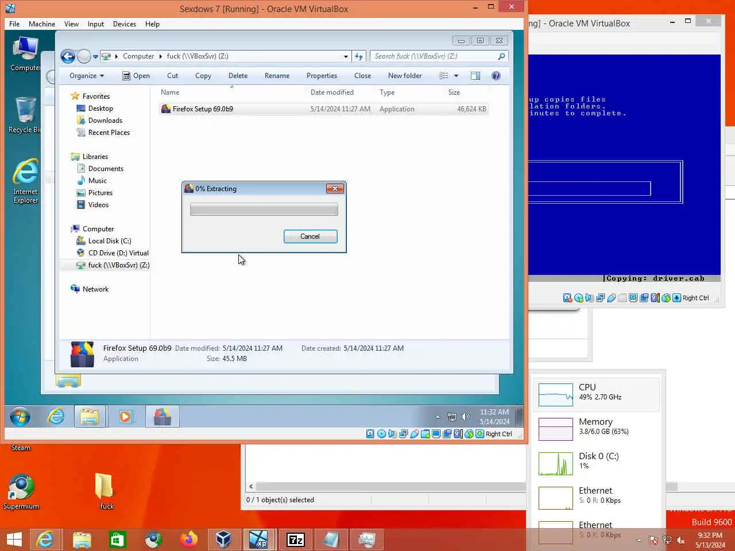The height and width of the screenshot is (551, 735).
Task: Click hard disk indicator in second VM status bar
Action: (x=567, y=298)
